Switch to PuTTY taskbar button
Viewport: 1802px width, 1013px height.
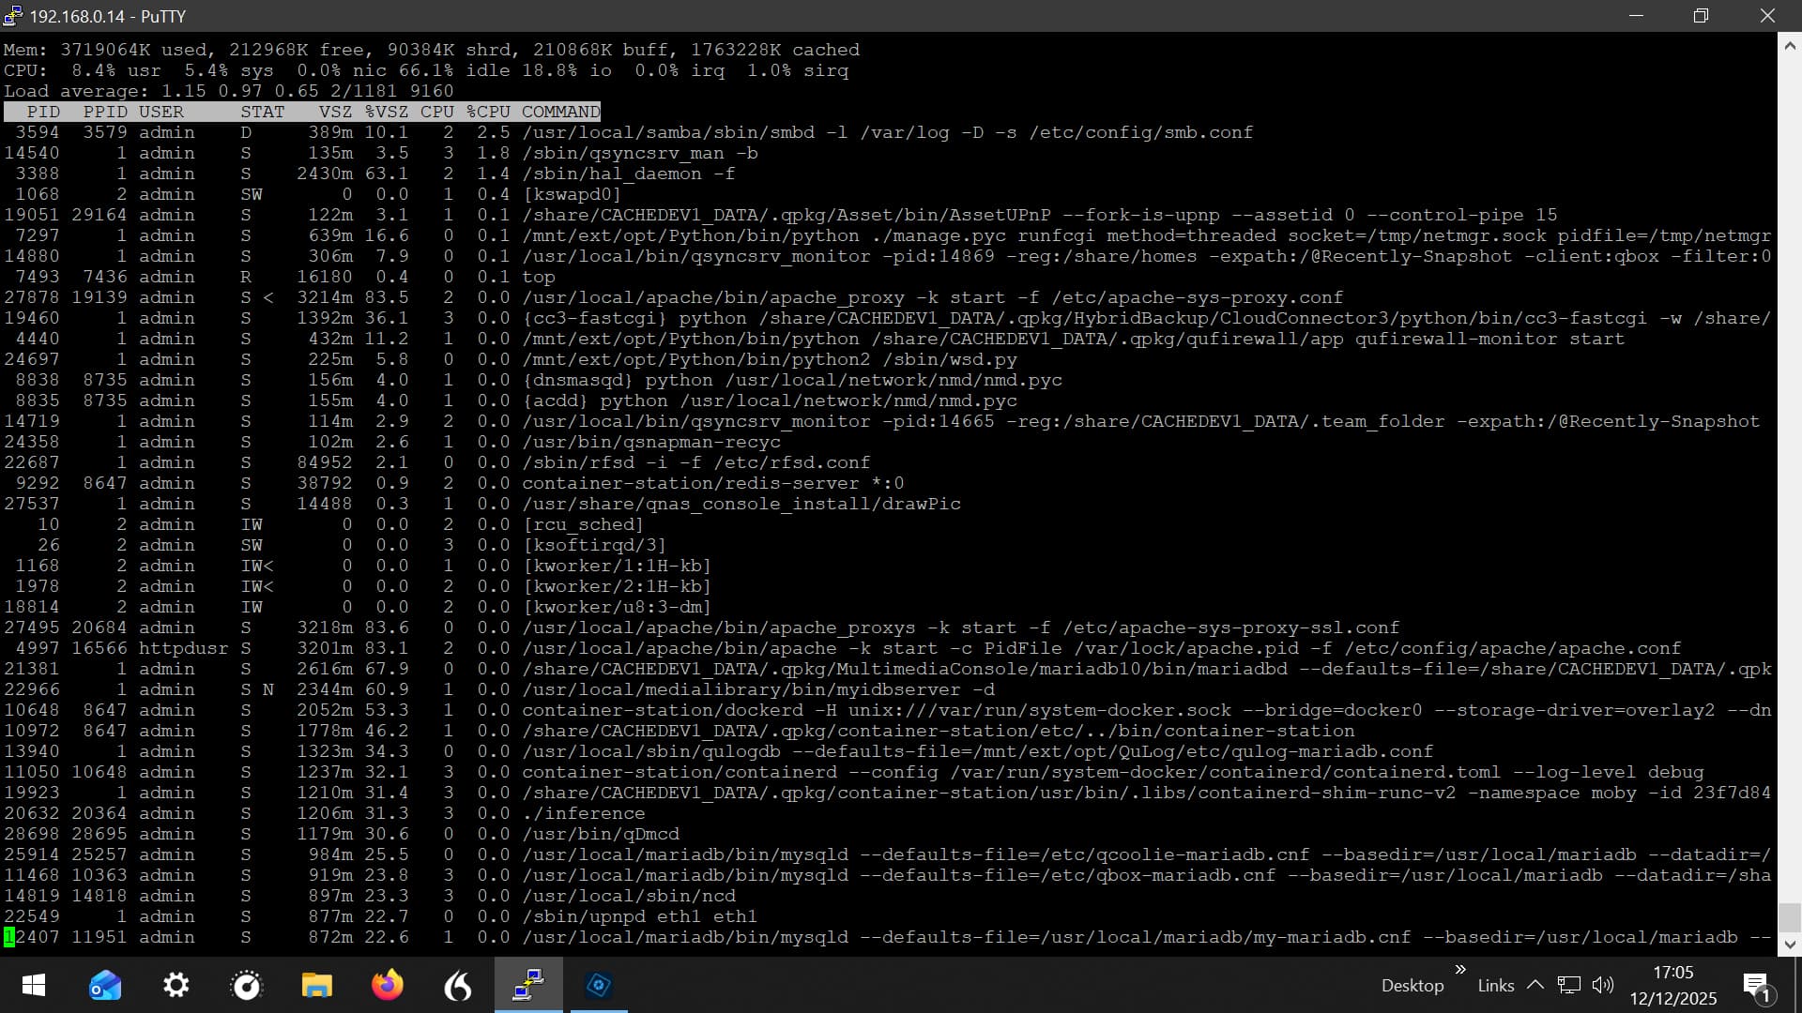pos(528,985)
